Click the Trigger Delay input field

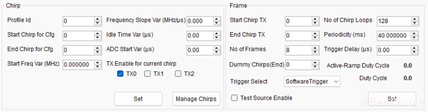coord(394,50)
